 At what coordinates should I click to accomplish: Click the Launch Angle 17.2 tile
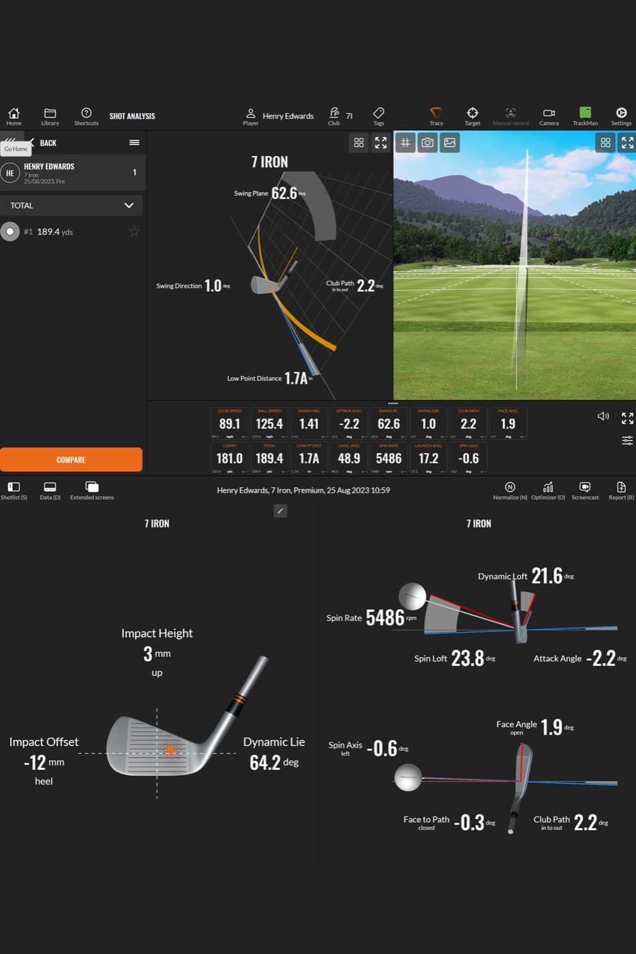(428, 458)
